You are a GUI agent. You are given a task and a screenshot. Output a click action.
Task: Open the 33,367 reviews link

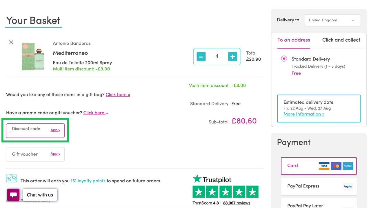tap(236, 203)
